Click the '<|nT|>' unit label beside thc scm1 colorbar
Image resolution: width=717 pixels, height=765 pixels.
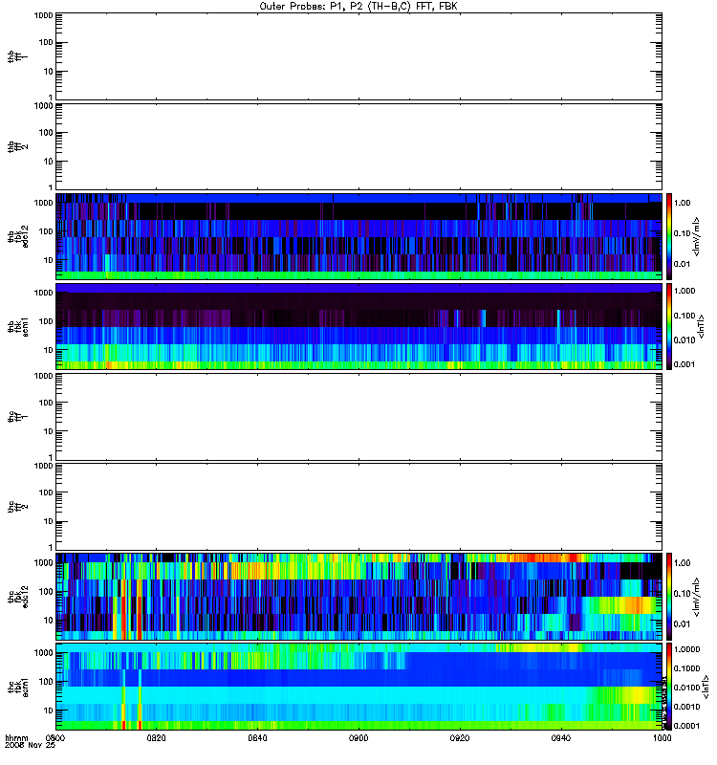[x=706, y=688]
